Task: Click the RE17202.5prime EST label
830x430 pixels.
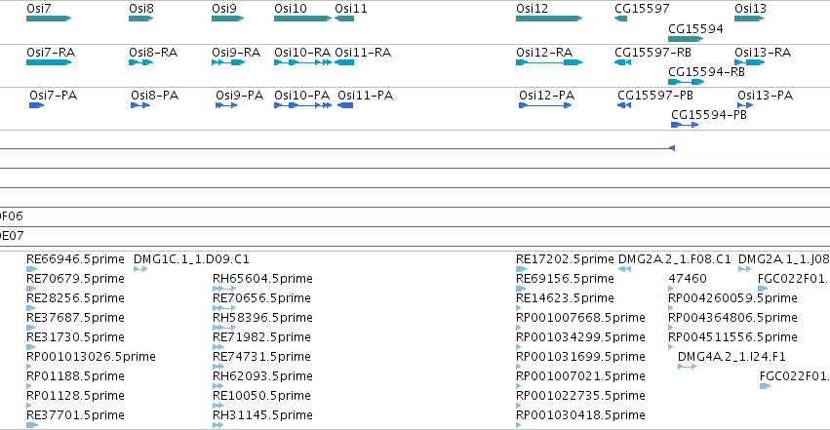Action: coord(565,259)
